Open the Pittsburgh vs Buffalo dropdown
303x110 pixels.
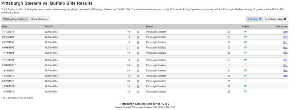click(x=15, y=19)
